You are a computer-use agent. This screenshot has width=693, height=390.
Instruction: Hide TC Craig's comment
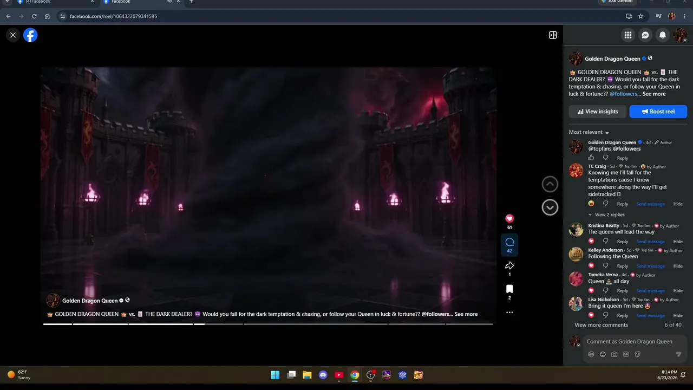pyautogui.click(x=678, y=204)
